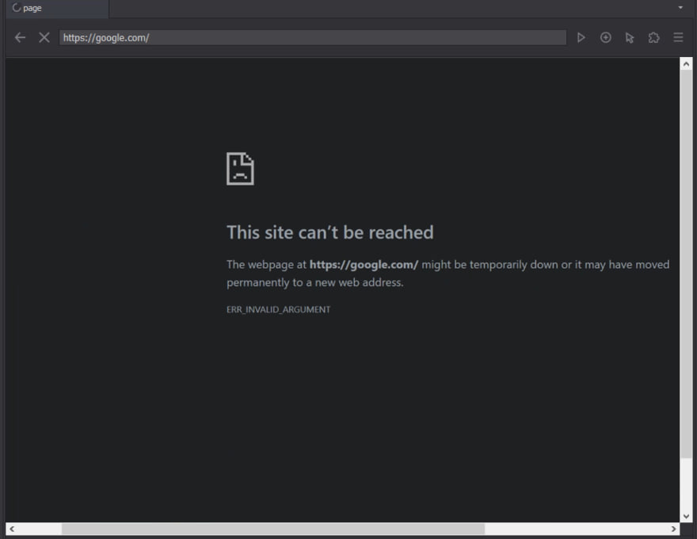Click the horizontal scrollbar right arrow

673,529
